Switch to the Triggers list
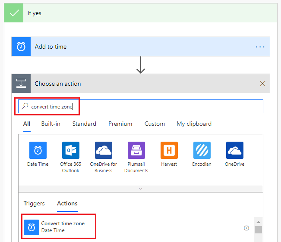This screenshot has height=242, width=281. [x=34, y=203]
